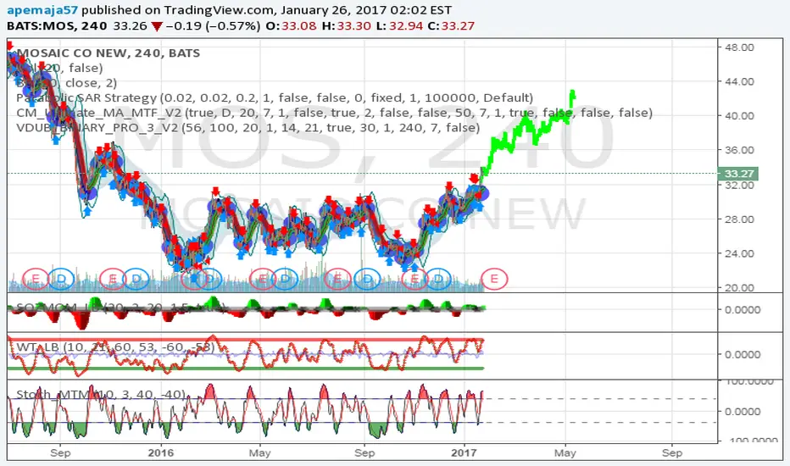Click the 20.00 price axis label

click(739, 288)
